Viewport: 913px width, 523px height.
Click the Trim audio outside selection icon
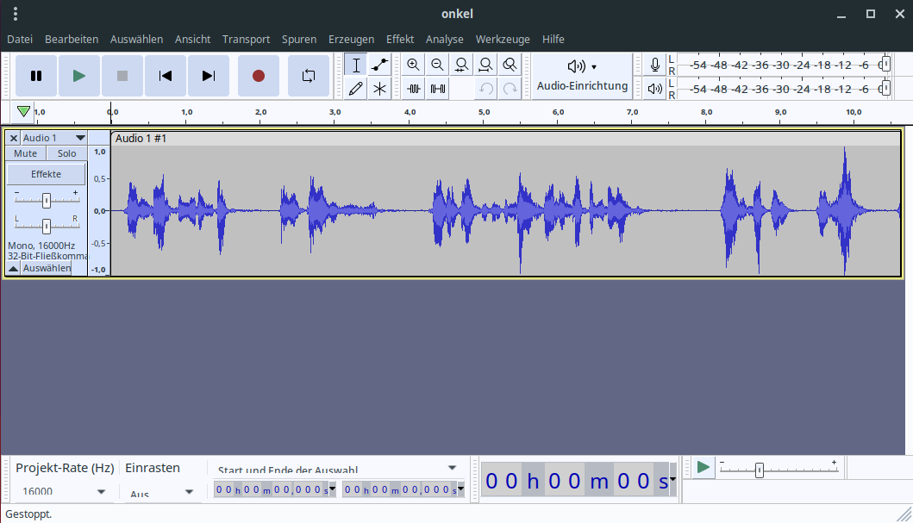413,87
